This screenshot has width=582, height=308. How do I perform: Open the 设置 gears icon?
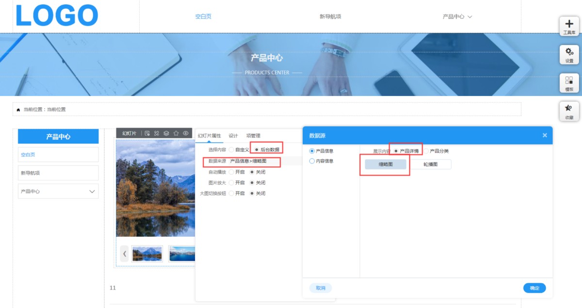569,54
